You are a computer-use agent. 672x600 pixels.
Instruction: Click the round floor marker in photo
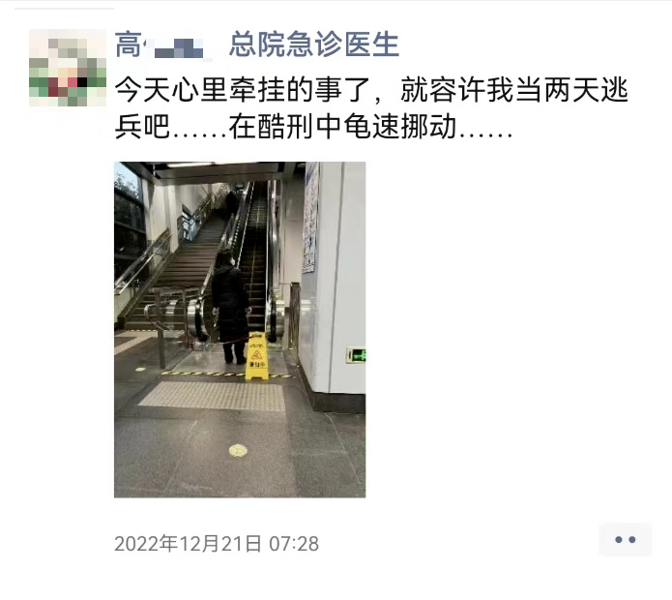coord(238,450)
